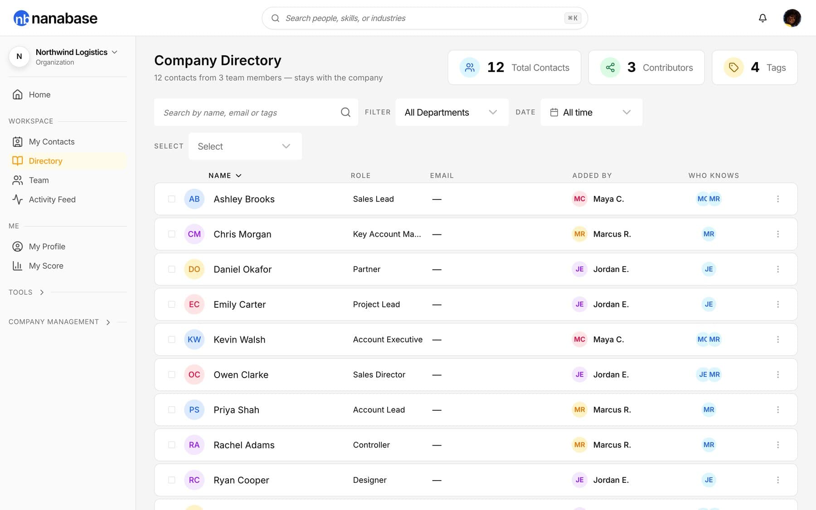Open the user profile avatar menu
This screenshot has width=816, height=510.
(792, 18)
